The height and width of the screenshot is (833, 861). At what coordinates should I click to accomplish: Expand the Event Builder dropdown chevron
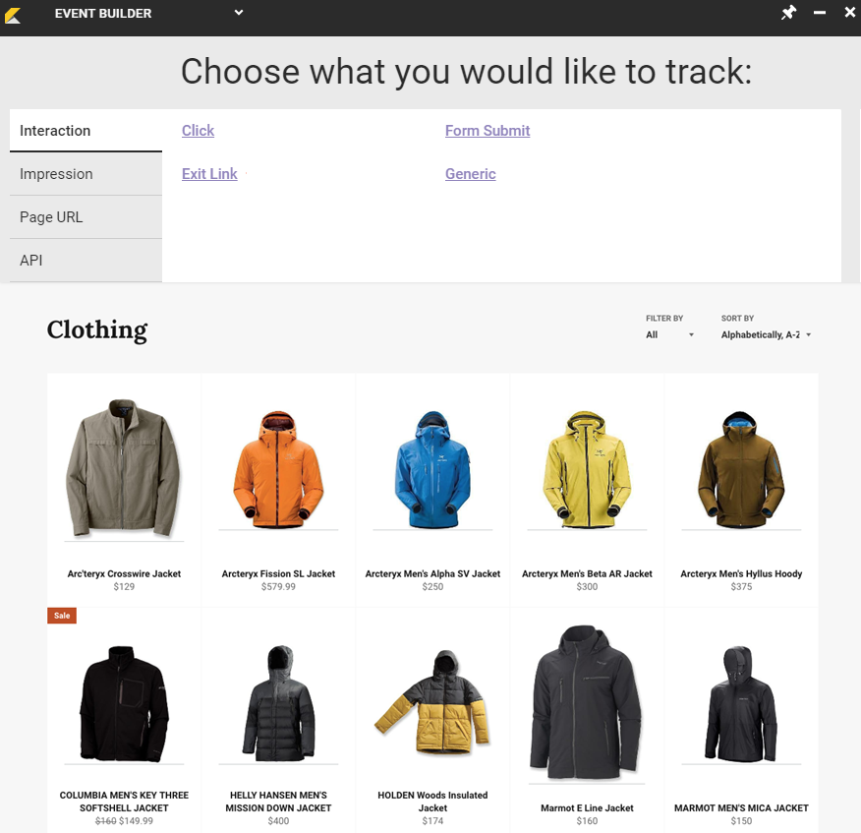[238, 12]
